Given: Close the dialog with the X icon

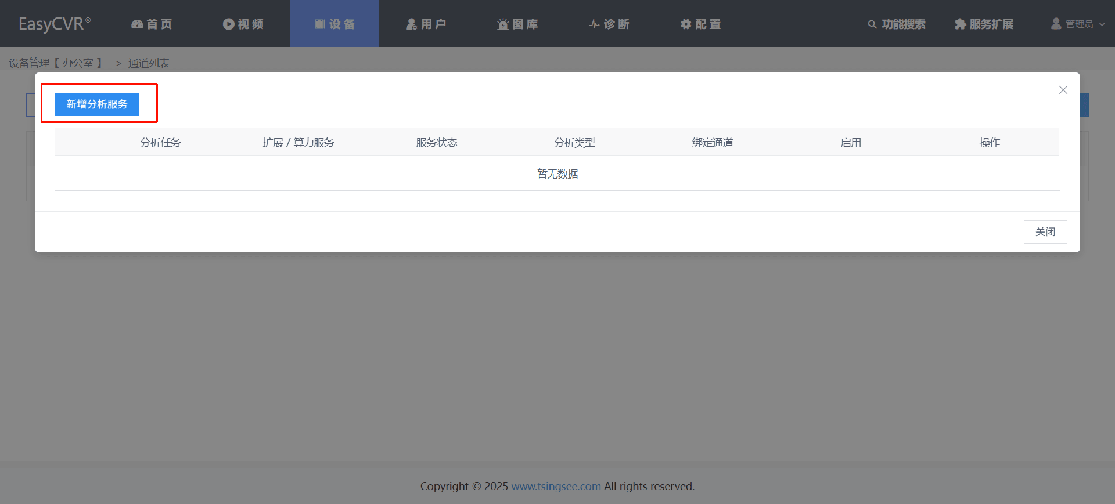Looking at the screenshot, I should (x=1063, y=90).
